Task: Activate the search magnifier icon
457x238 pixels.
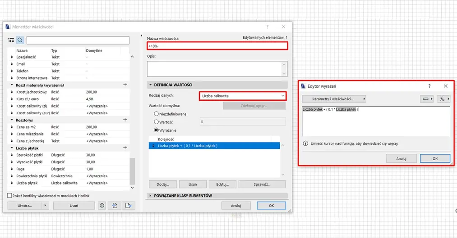Action: [20, 40]
